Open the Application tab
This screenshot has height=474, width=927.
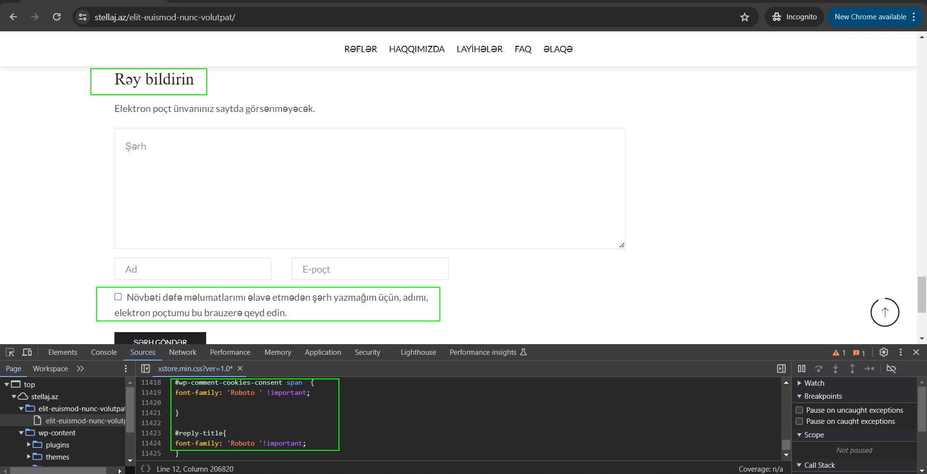tap(323, 352)
